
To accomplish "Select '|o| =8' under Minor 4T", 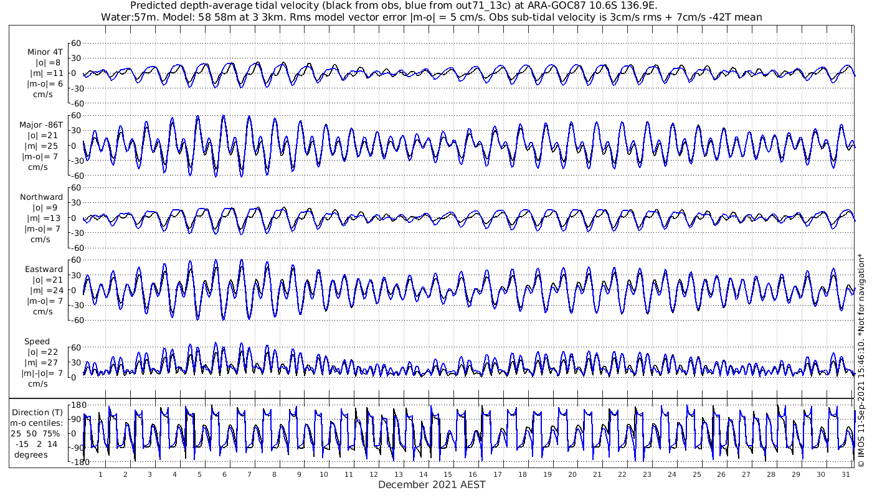I will coord(47,63).
